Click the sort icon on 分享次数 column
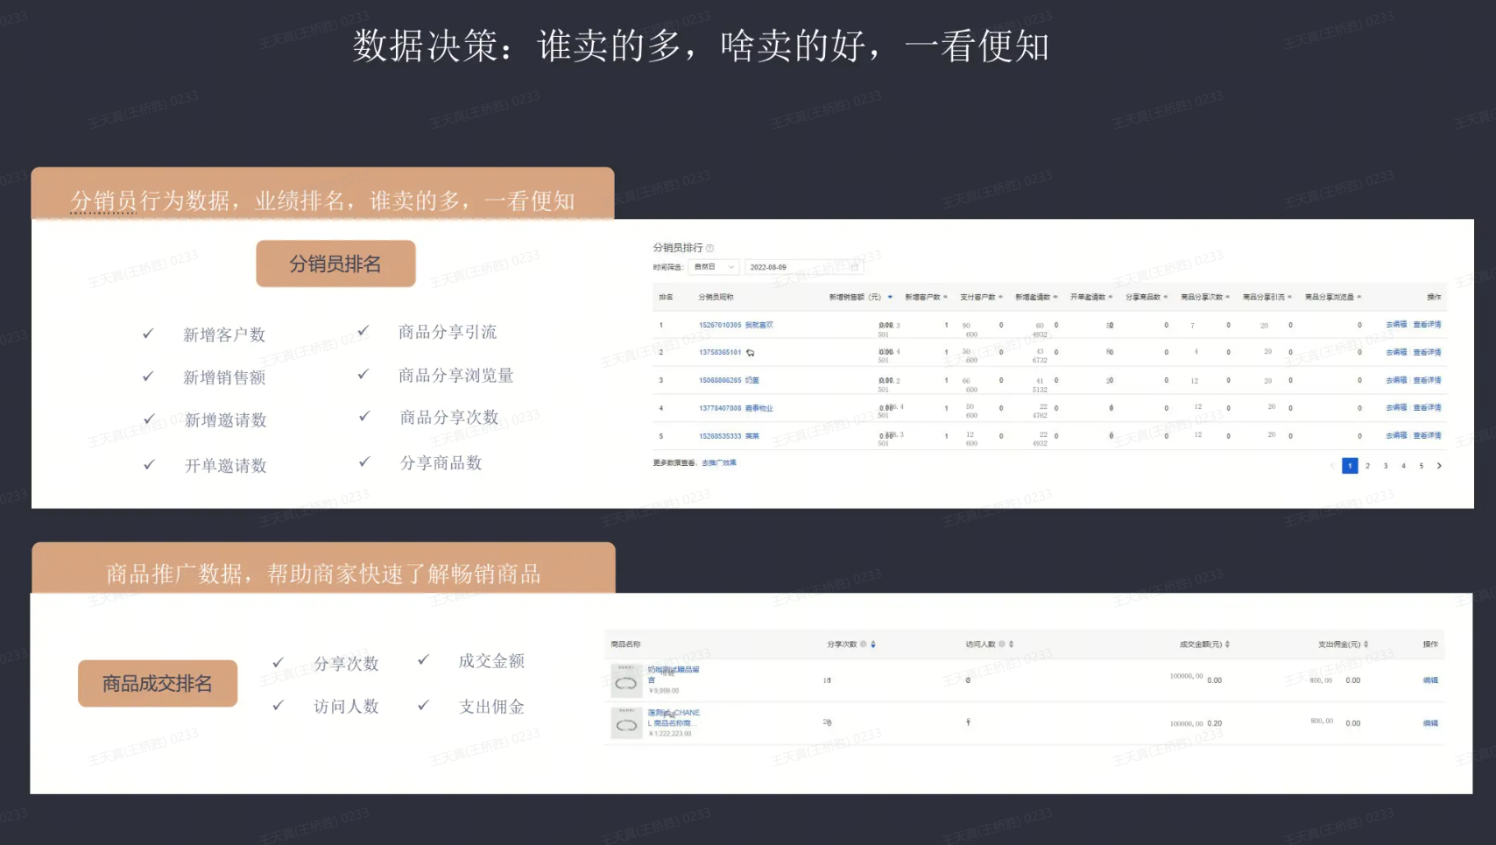 coord(873,644)
